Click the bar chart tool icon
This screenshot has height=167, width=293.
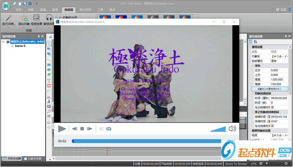tap(49, 97)
